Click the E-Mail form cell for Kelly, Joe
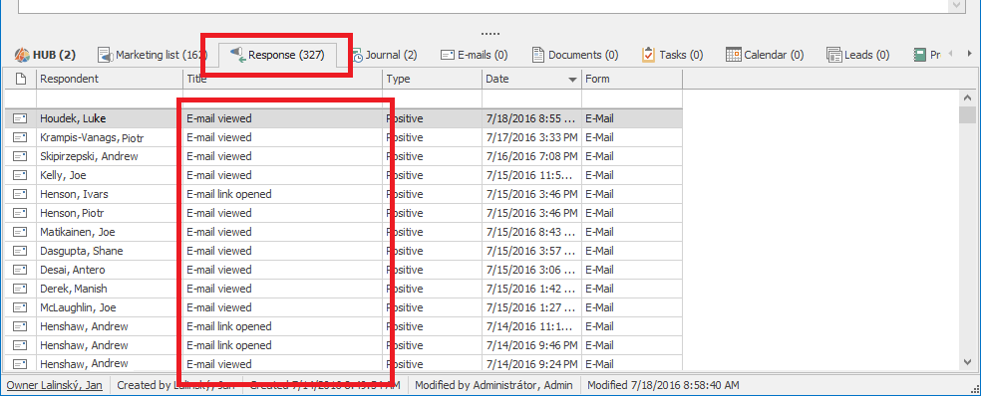Image resolution: width=981 pixels, height=396 pixels. coord(632,175)
